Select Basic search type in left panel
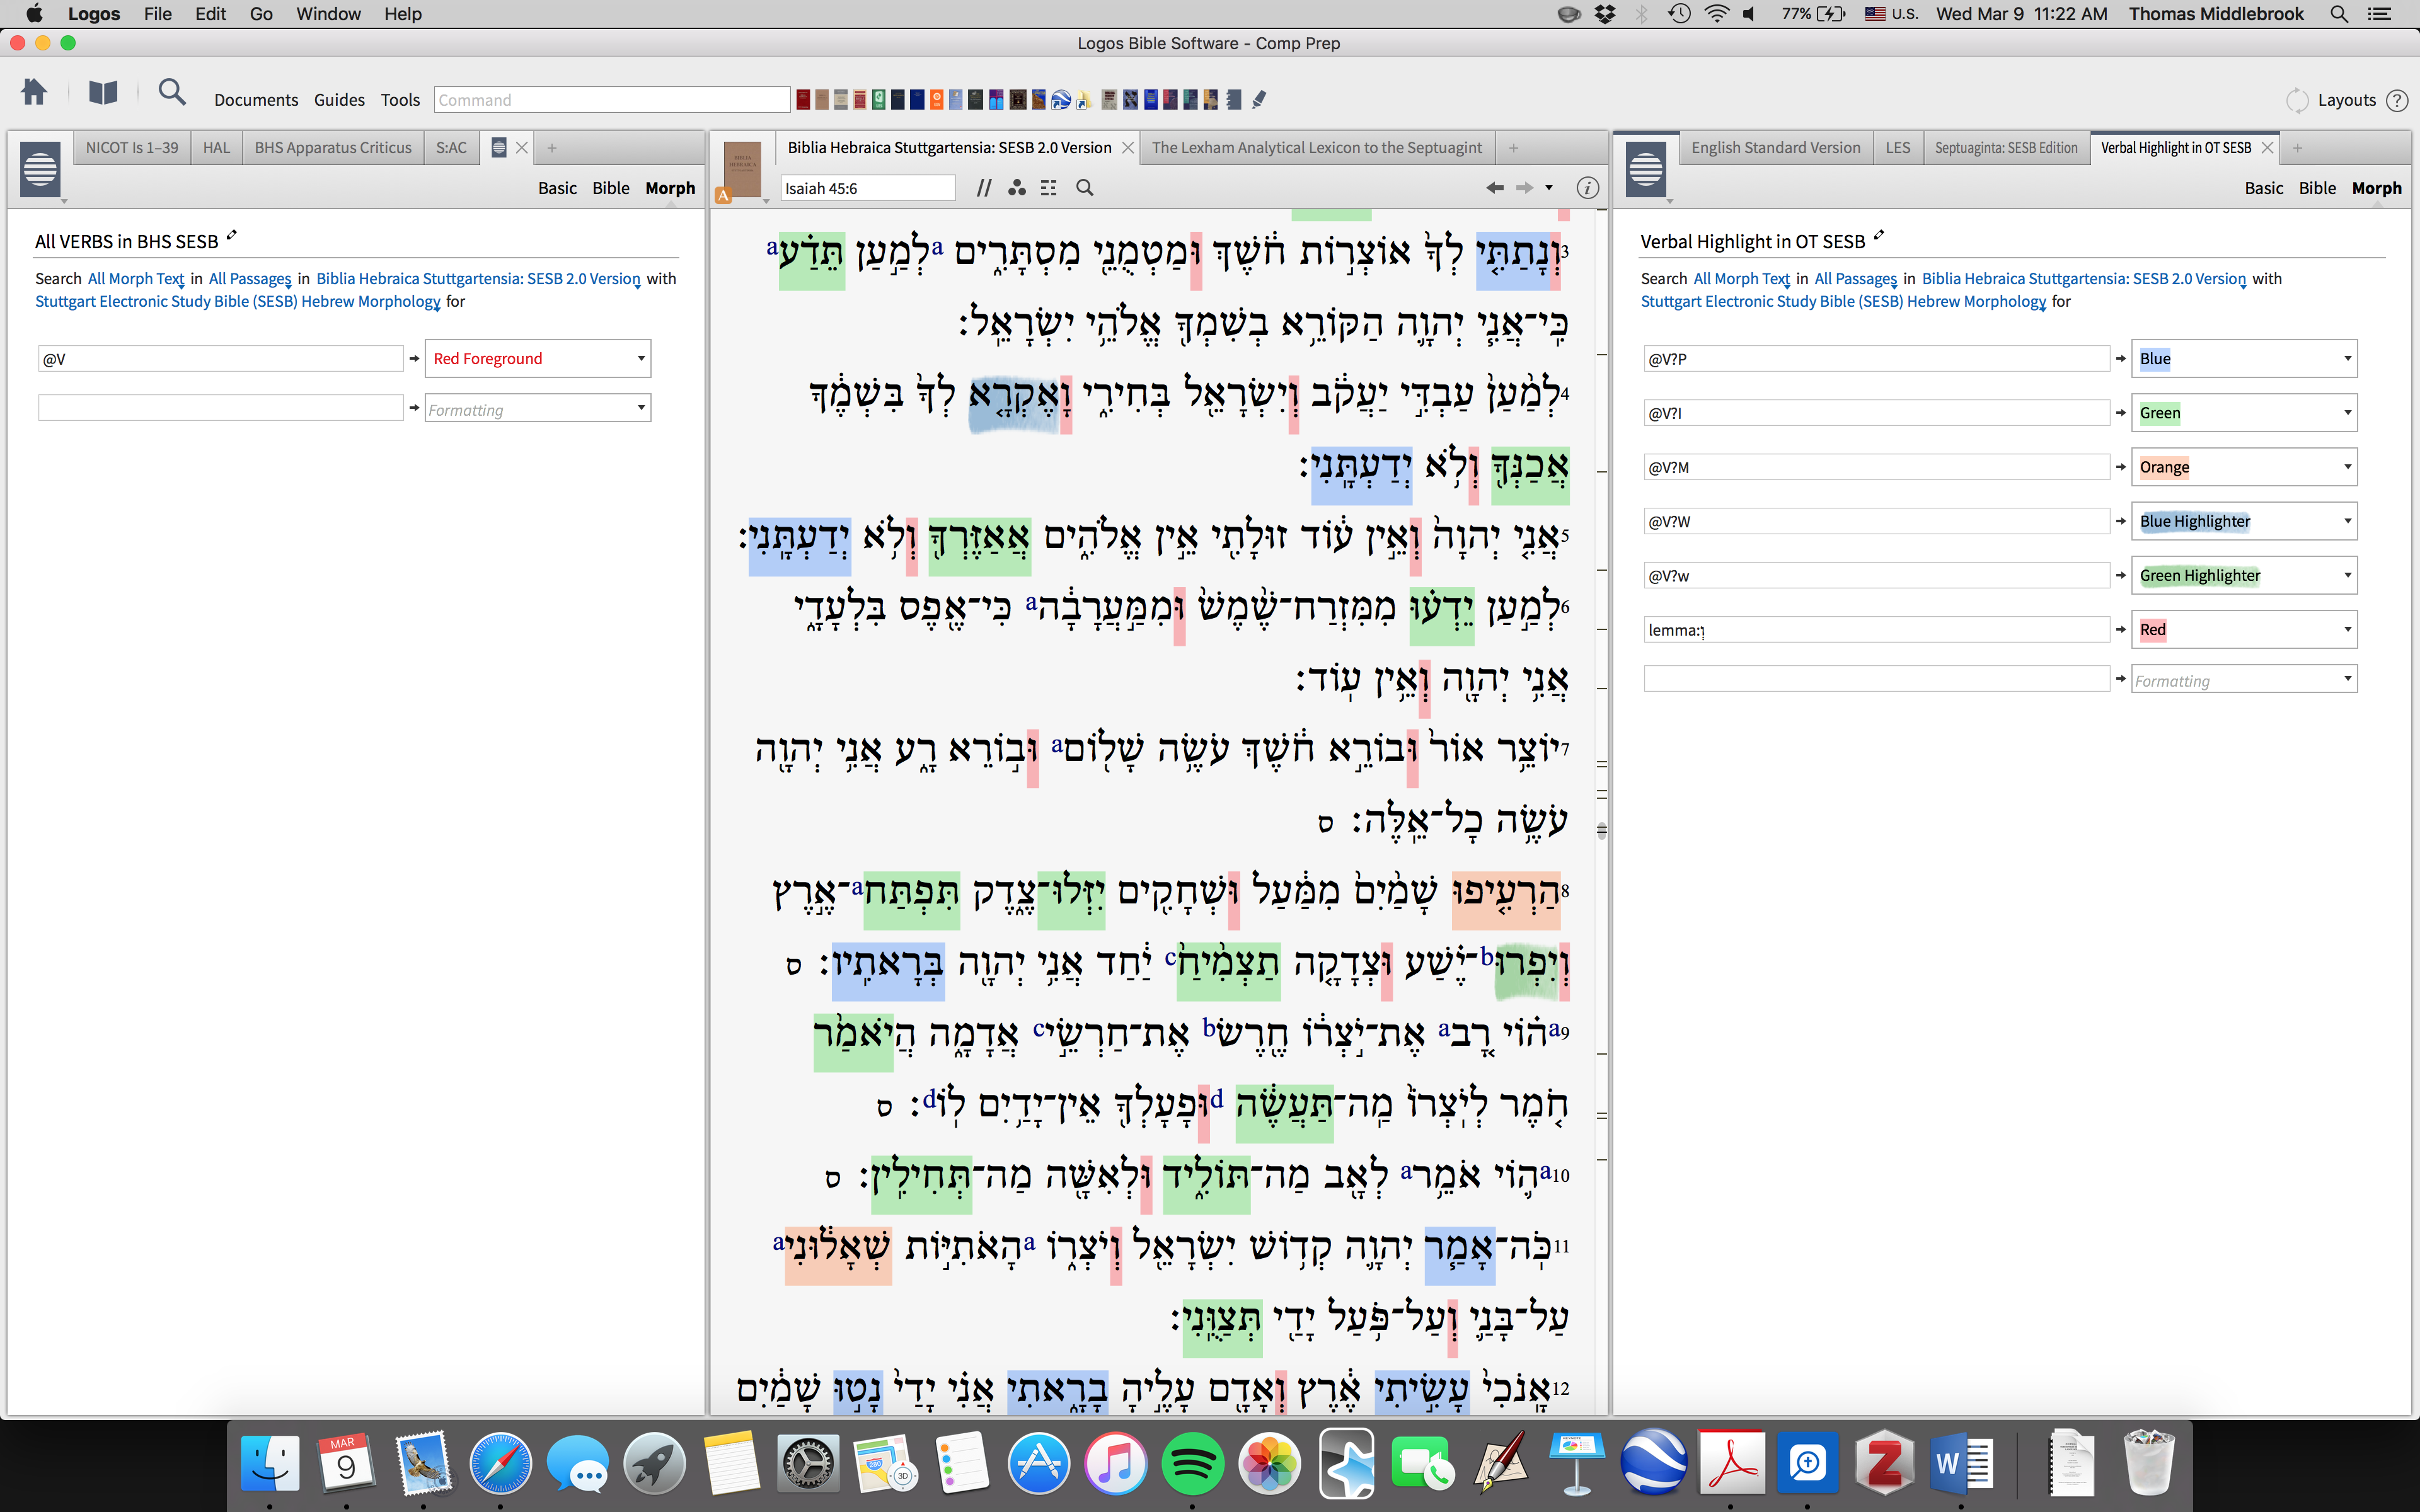 coord(557,188)
